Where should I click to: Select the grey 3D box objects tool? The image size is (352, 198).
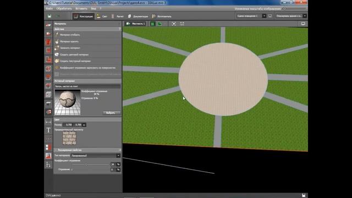click(x=48, y=95)
